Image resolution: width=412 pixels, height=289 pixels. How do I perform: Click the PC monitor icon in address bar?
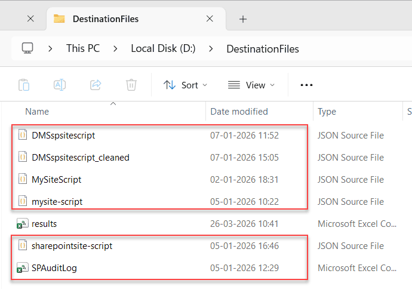click(27, 48)
